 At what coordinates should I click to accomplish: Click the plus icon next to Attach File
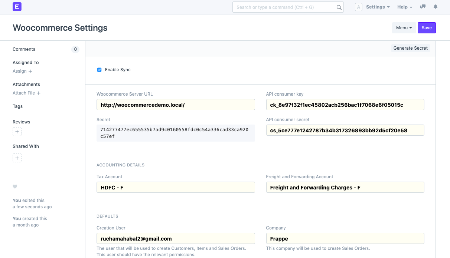pyautogui.click(x=38, y=93)
